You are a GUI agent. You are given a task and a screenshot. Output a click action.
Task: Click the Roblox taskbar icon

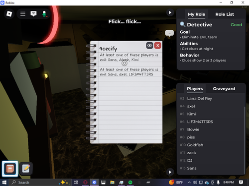pyautogui.click(x=94, y=183)
